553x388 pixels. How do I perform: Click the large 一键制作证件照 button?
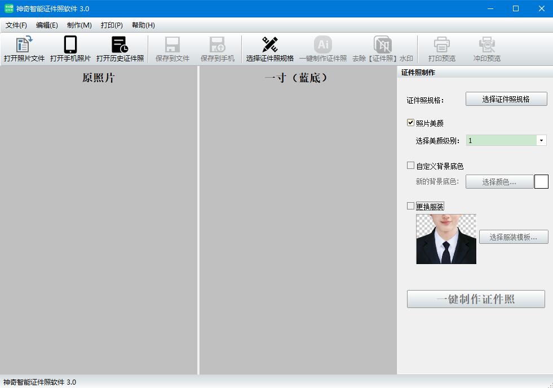(476, 299)
